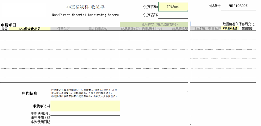Select the 物品品牌(Eng) column header
The height and width of the screenshot is (126, 261).
click(151, 29)
